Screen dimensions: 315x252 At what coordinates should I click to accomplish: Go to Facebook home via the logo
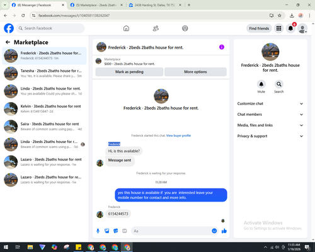tap(9, 28)
